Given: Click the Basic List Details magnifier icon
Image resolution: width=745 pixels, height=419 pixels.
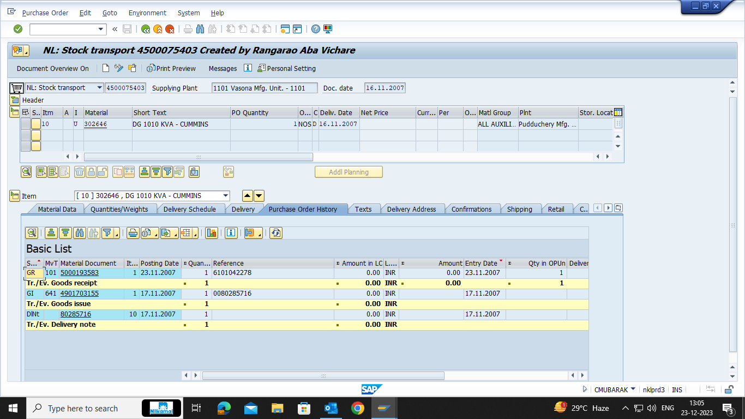Looking at the screenshot, I should point(32,233).
